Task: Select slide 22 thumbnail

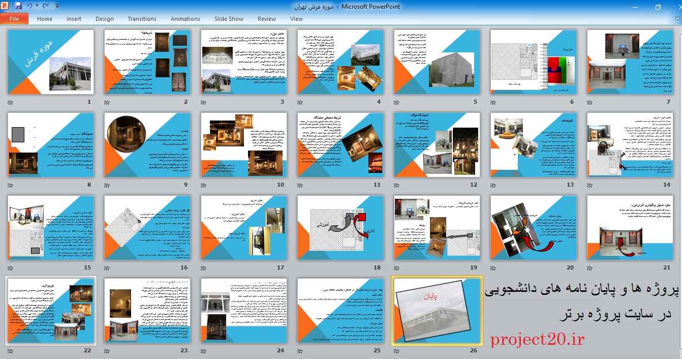Action: click(x=51, y=310)
